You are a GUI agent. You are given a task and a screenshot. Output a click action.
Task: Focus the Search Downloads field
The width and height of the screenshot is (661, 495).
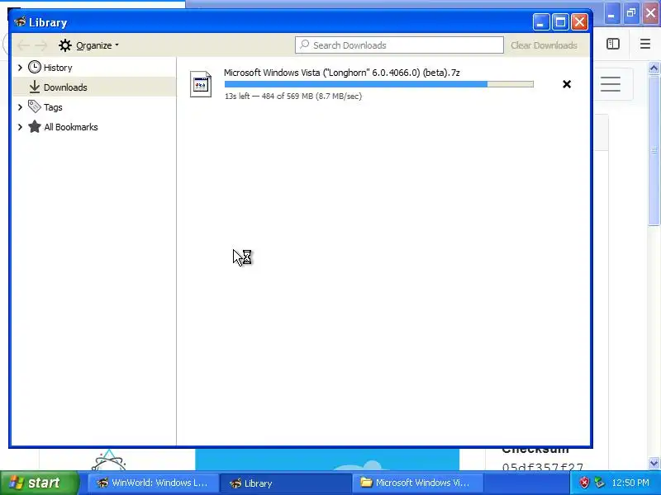click(399, 45)
